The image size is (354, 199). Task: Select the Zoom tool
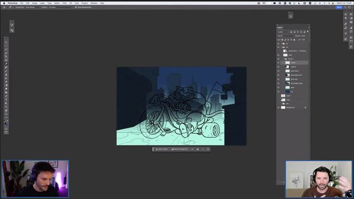click(6, 114)
